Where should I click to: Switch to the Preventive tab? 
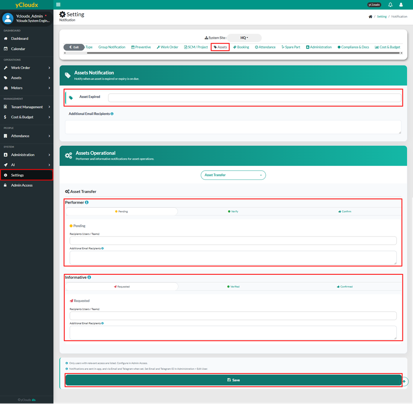pos(141,47)
